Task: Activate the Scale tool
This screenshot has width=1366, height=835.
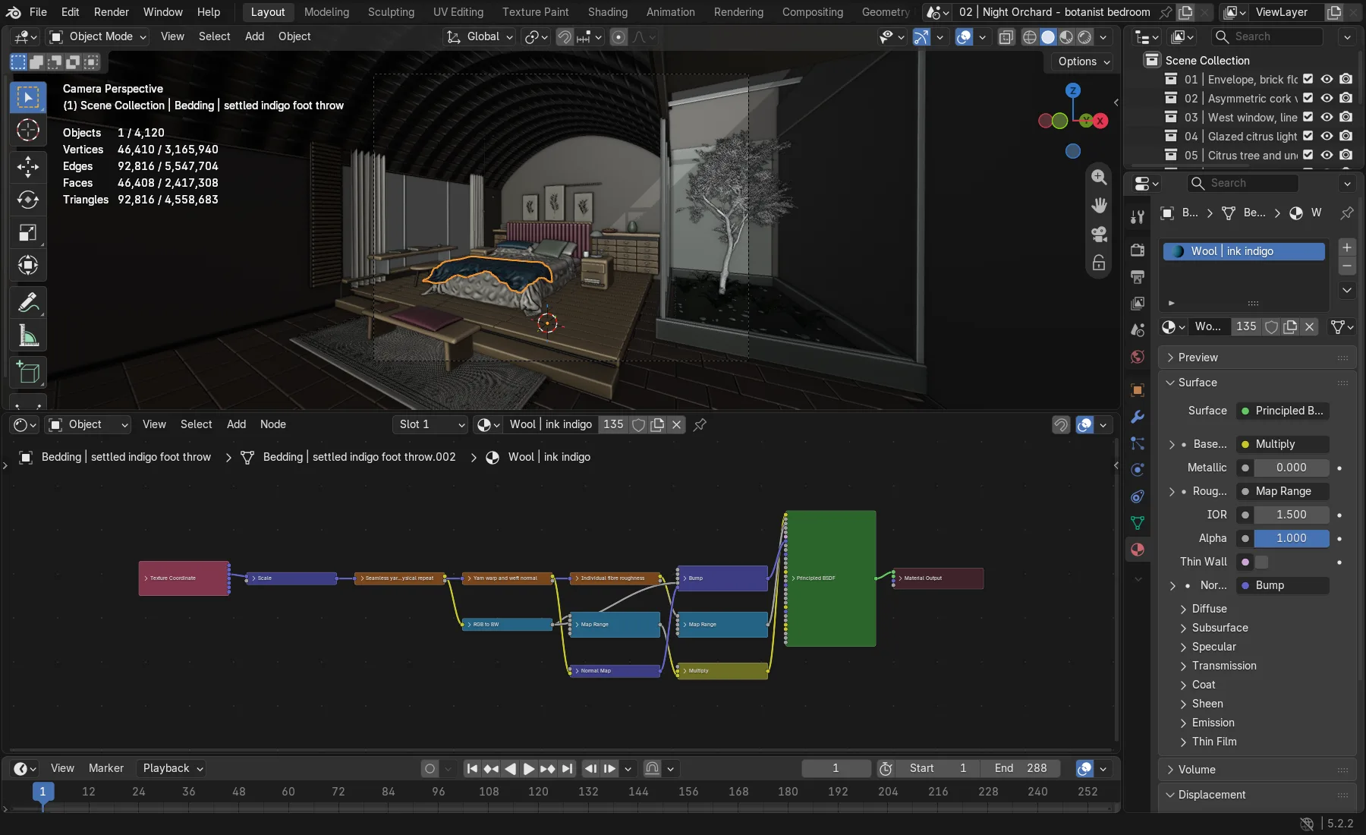Action: [x=28, y=232]
